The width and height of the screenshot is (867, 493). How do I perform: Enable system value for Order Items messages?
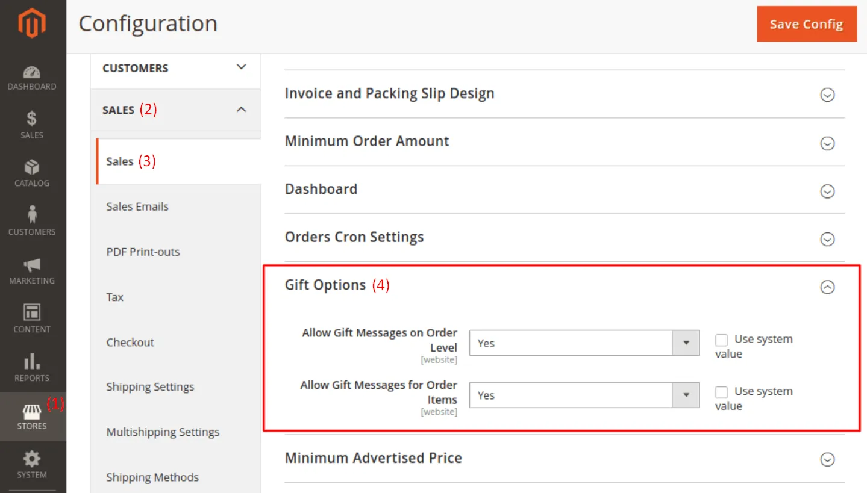click(x=721, y=392)
